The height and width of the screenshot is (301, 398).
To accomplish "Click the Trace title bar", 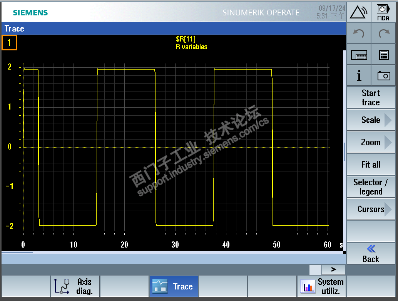I will click(x=174, y=28).
